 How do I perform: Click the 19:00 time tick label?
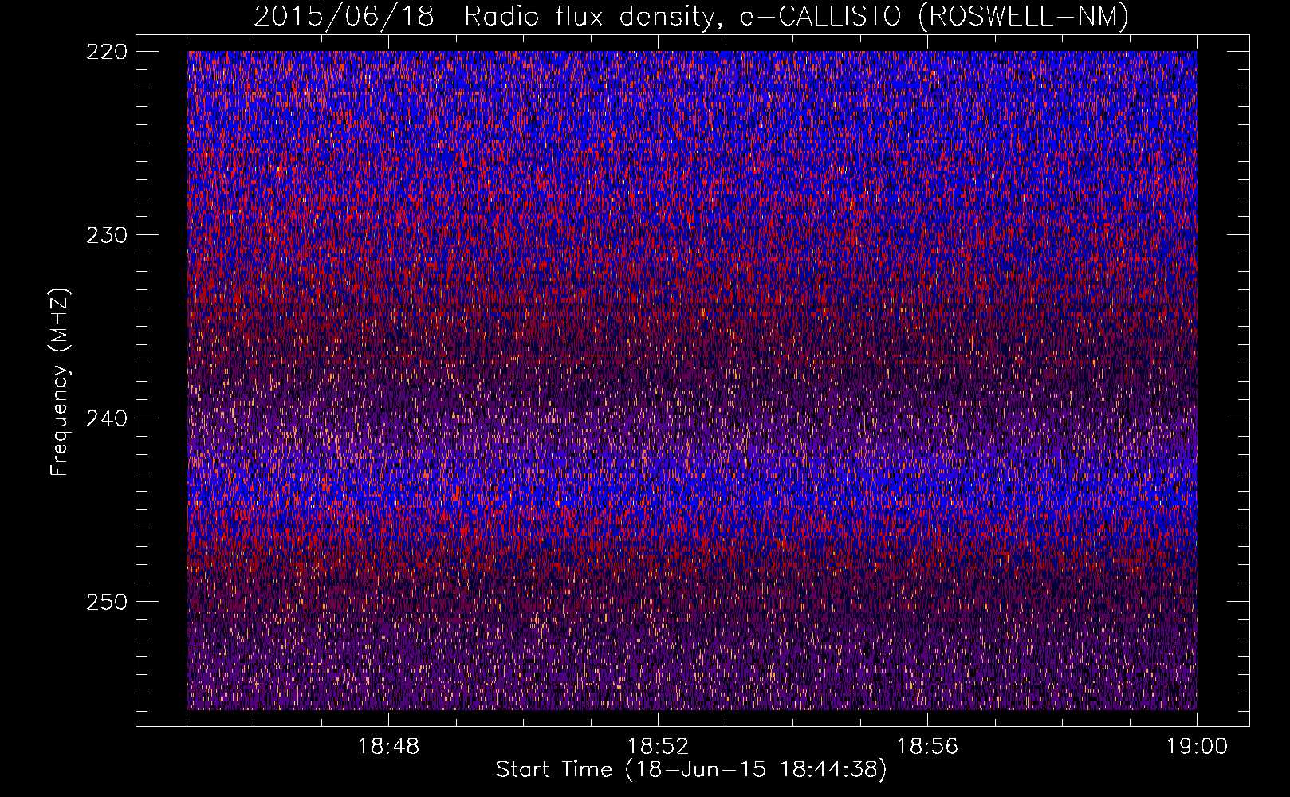[1197, 747]
